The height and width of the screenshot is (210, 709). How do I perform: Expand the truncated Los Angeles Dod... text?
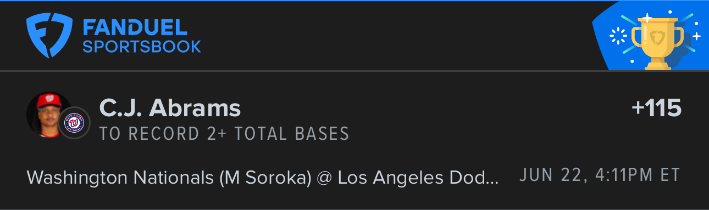[418, 177]
